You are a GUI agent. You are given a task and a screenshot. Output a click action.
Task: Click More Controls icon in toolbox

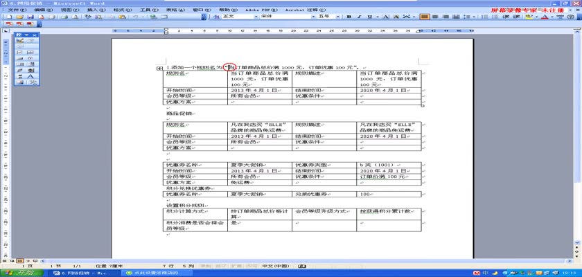point(33,82)
